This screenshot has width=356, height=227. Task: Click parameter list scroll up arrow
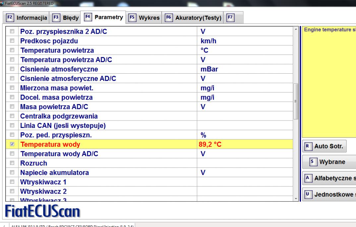tap(296, 29)
